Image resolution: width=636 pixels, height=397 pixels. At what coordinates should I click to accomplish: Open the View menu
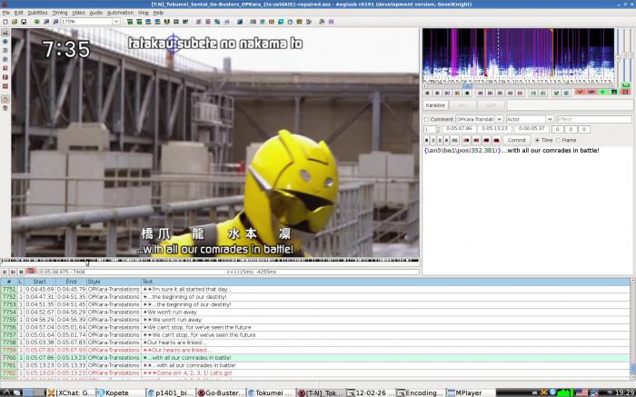point(143,13)
